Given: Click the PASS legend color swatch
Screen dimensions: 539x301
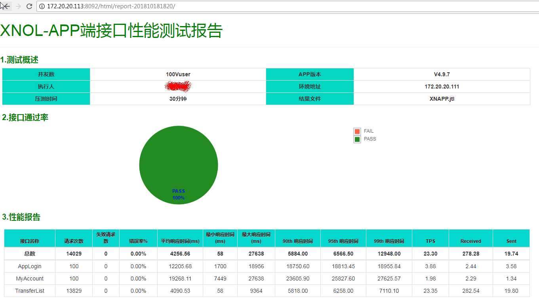Looking at the screenshot, I should (x=357, y=139).
